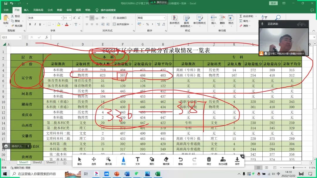Increase font size with larger A icon
This screenshot has width=317, height=178.
74,18
